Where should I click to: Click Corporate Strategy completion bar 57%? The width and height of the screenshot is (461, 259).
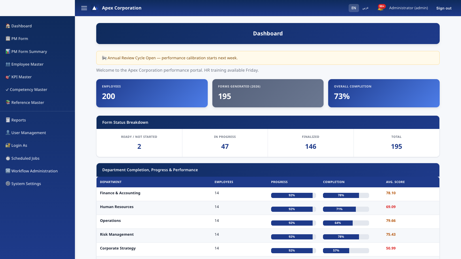(346, 251)
